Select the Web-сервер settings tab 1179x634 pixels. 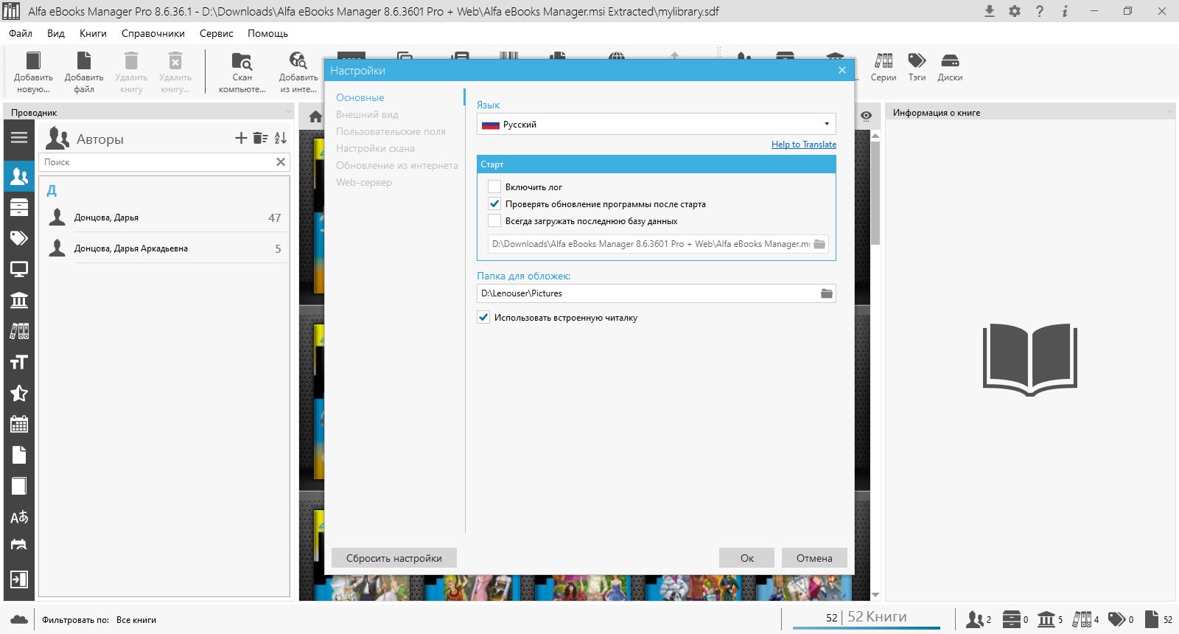[364, 182]
